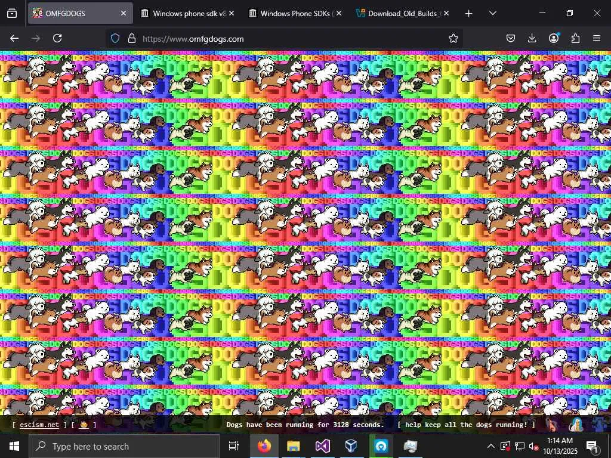Open the network status tray icon
611x458 pixels.
coord(520,446)
